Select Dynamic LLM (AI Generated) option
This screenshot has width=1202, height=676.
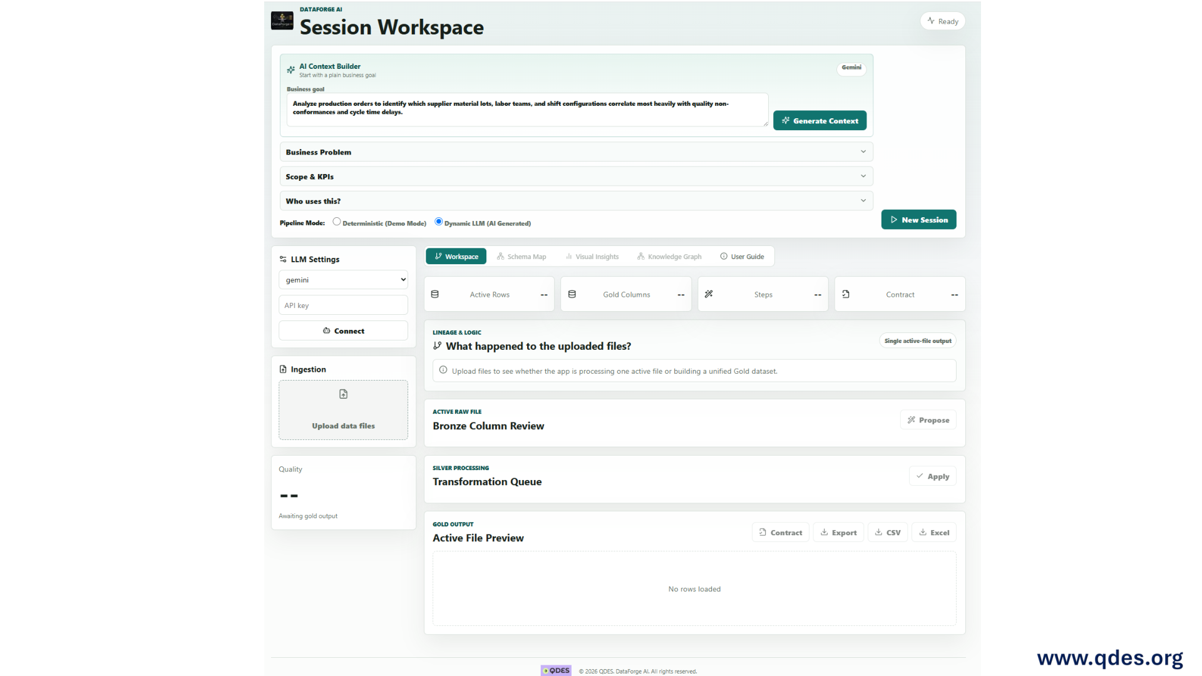[x=439, y=222]
